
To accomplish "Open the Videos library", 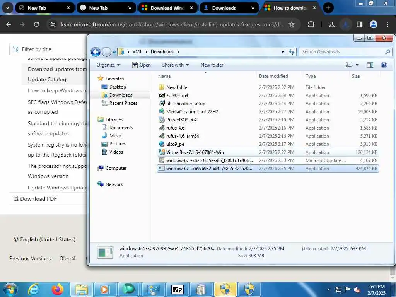I will (x=116, y=152).
